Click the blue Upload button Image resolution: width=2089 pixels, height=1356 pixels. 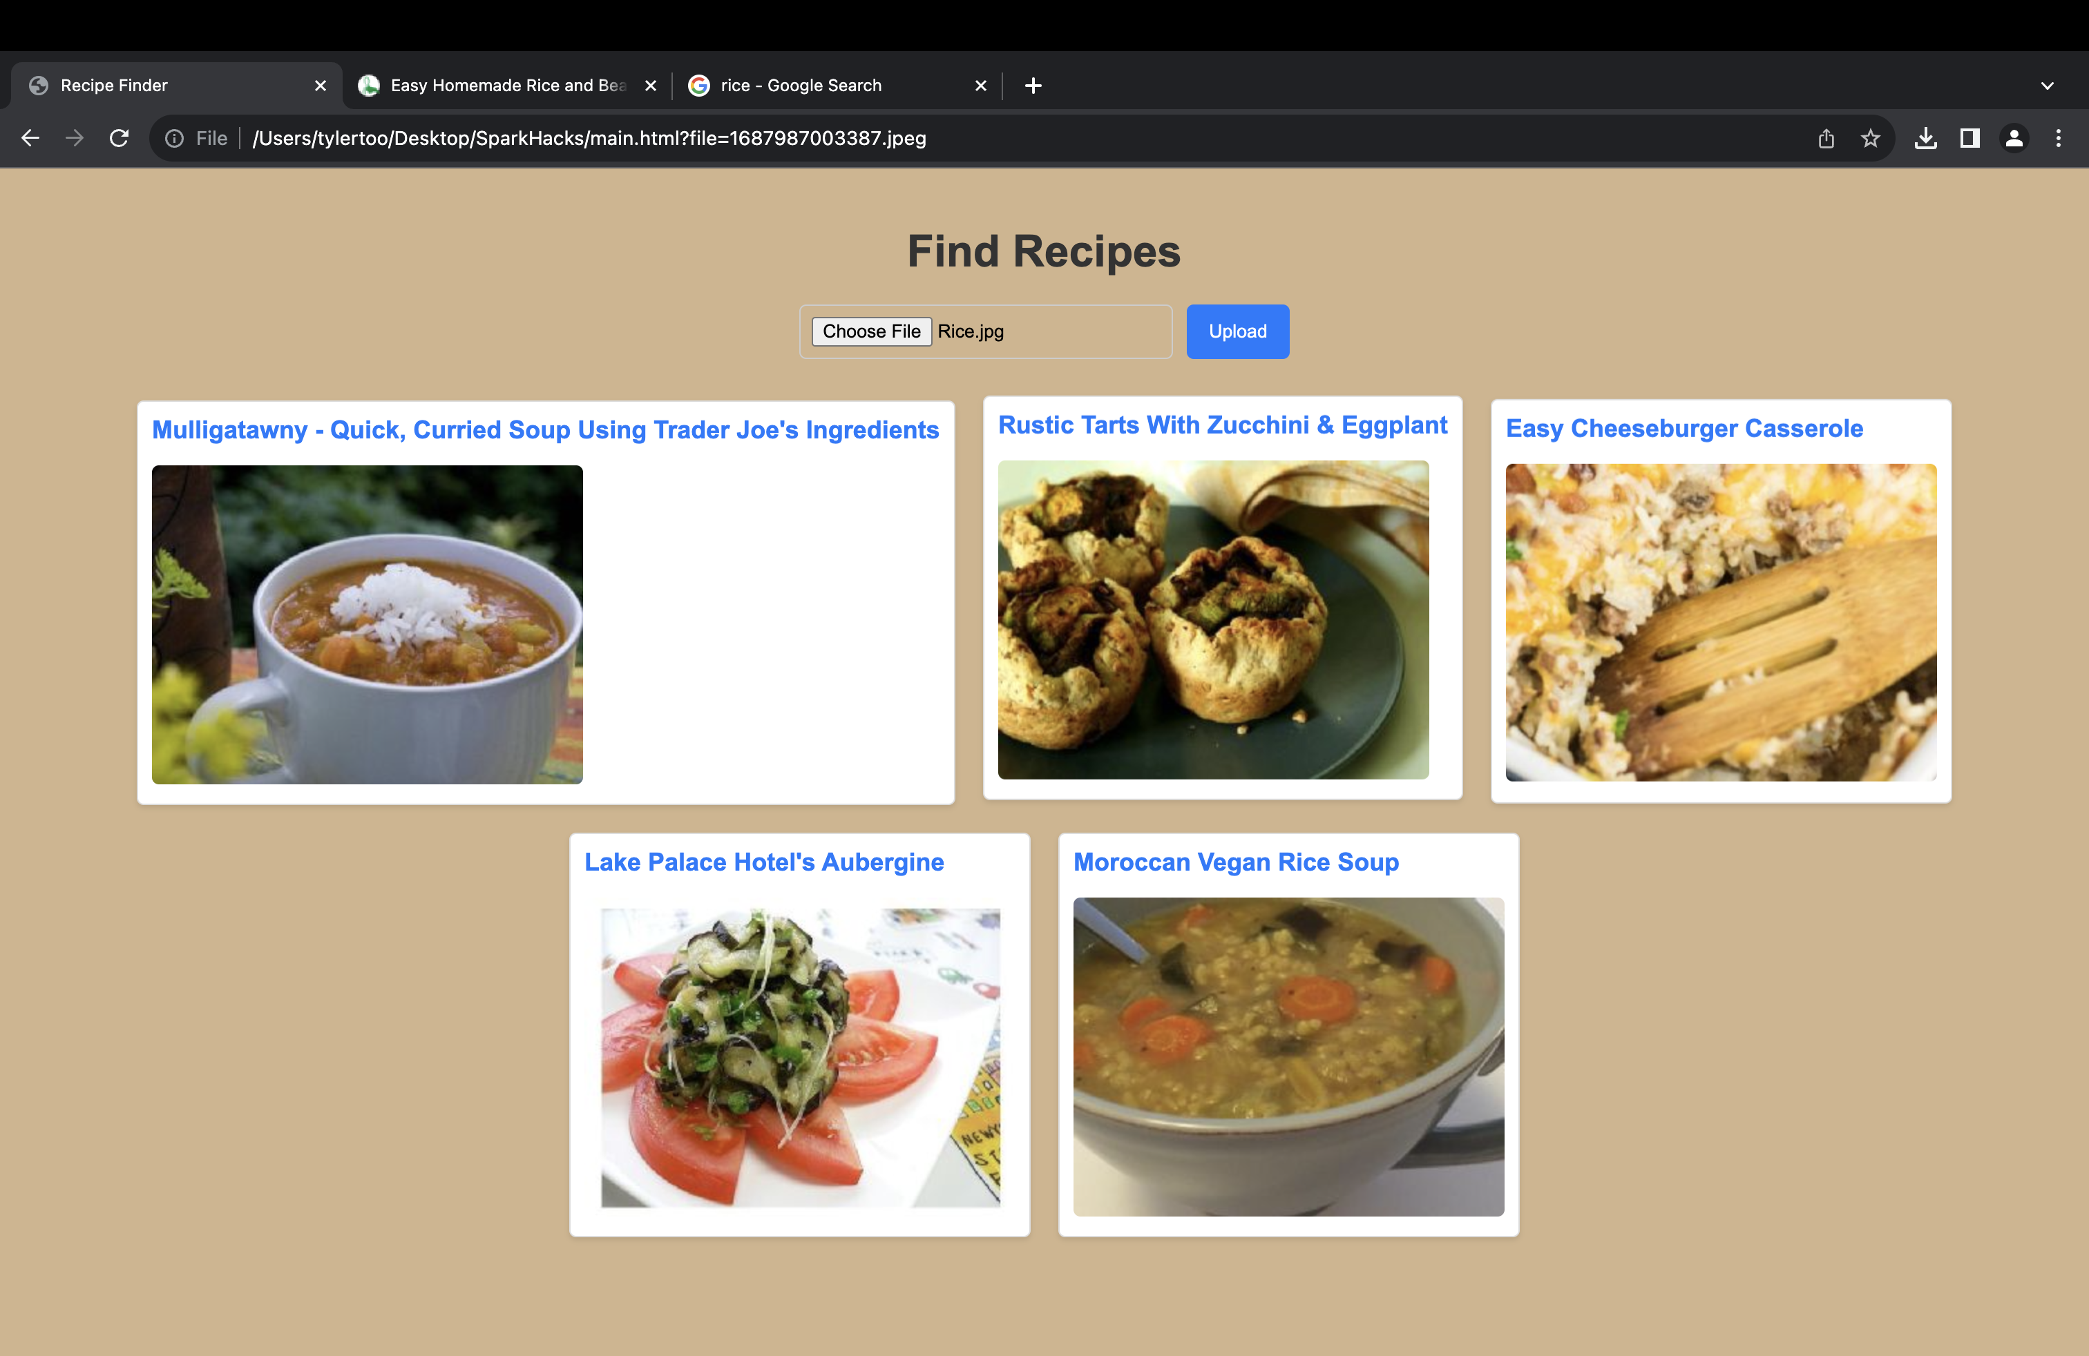tap(1238, 331)
